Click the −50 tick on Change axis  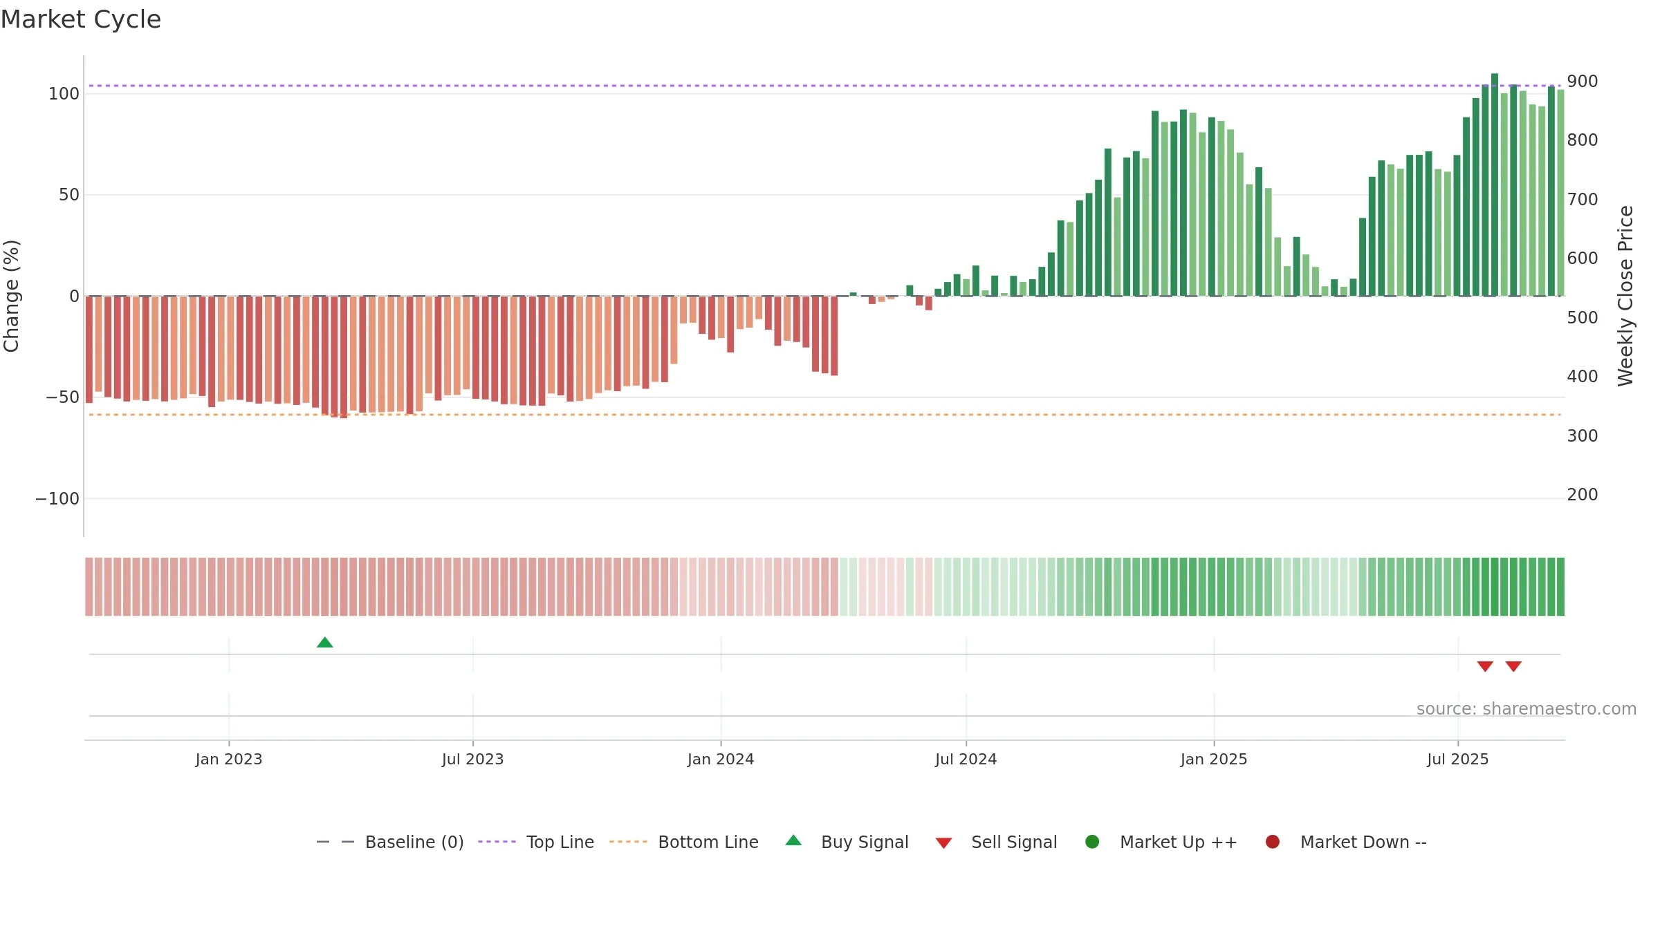click(62, 397)
